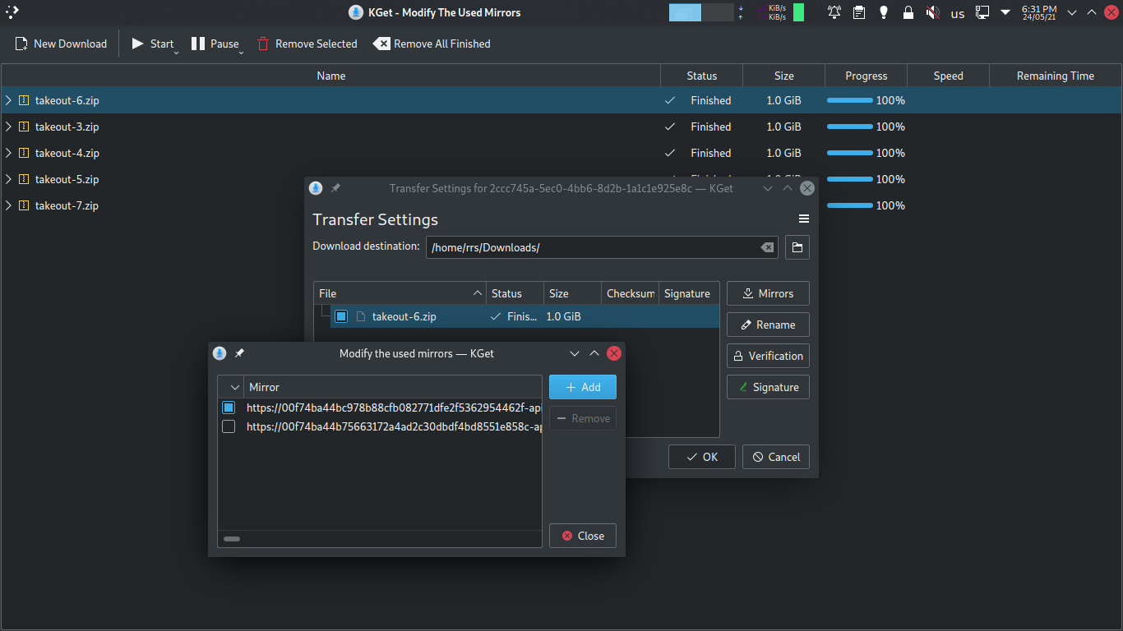This screenshot has height=631, width=1123.
Task: Clear the Download destination field
Action: coord(766,247)
